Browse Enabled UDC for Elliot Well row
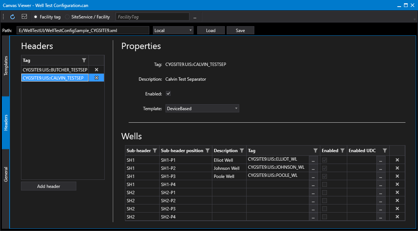This screenshot has width=418, height=231. 381,160
